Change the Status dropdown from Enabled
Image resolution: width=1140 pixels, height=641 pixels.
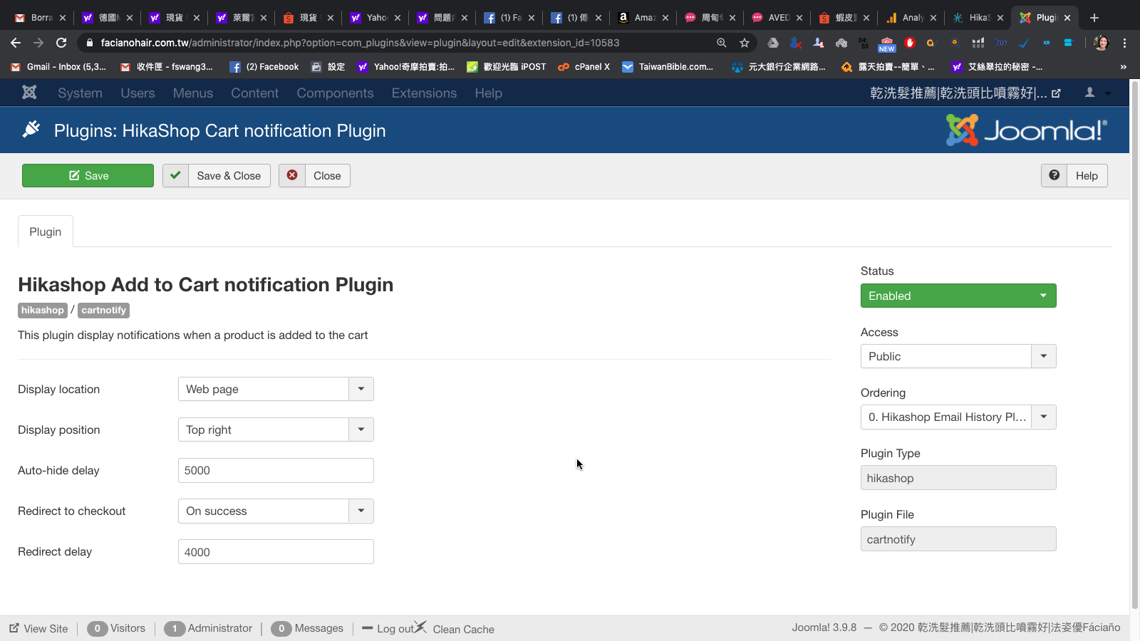point(958,296)
